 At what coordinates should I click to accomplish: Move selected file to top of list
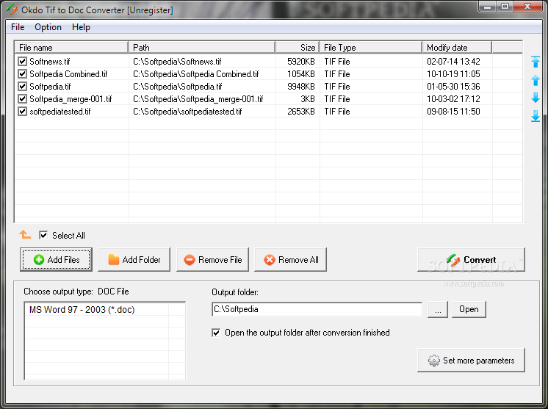pyautogui.click(x=536, y=62)
